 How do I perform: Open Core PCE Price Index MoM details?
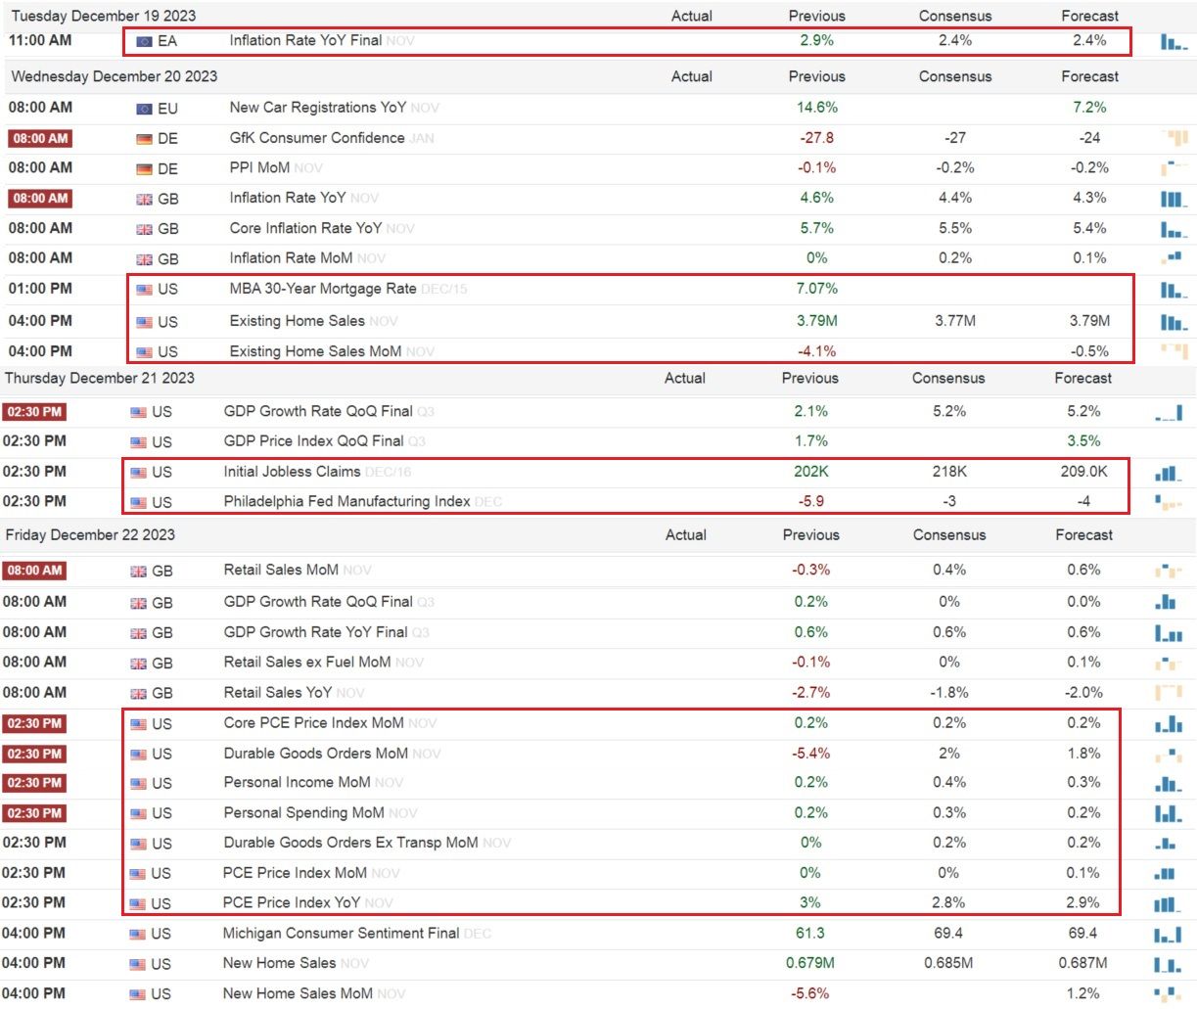[x=313, y=722]
